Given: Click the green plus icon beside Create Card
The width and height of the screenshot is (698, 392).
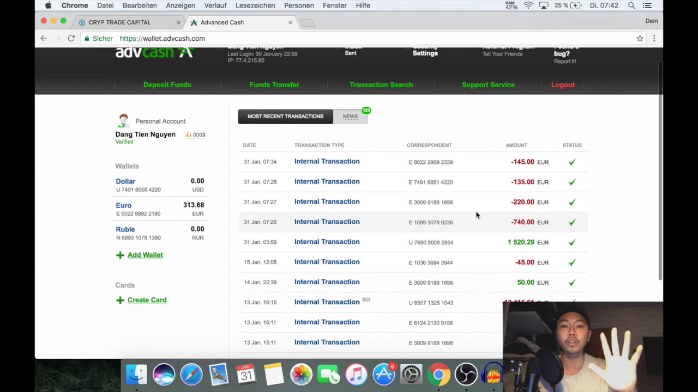Looking at the screenshot, I should point(120,300).
